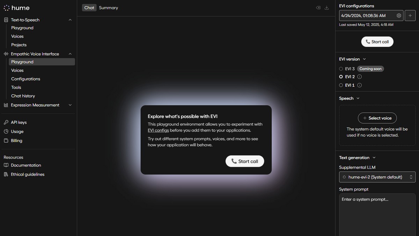The width and height of the screenshot is (419, 236).
Task: Click the hume logo icon
Action: tap(6, 8)
